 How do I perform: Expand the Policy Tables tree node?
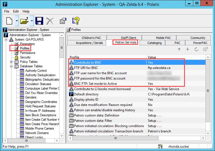11,62
